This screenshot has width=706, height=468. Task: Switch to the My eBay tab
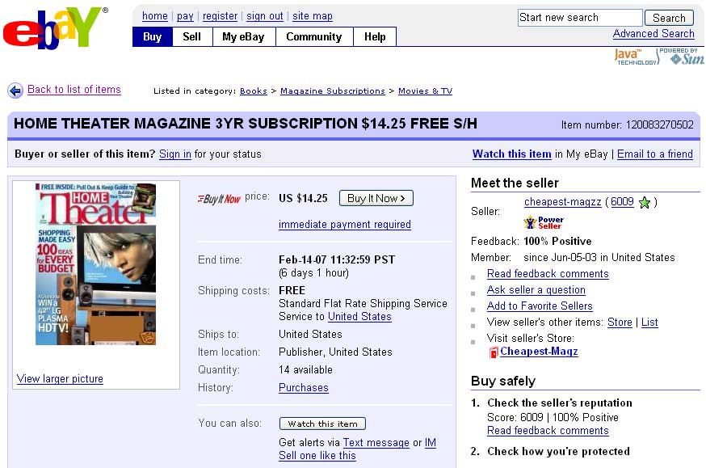coord(244,36)
